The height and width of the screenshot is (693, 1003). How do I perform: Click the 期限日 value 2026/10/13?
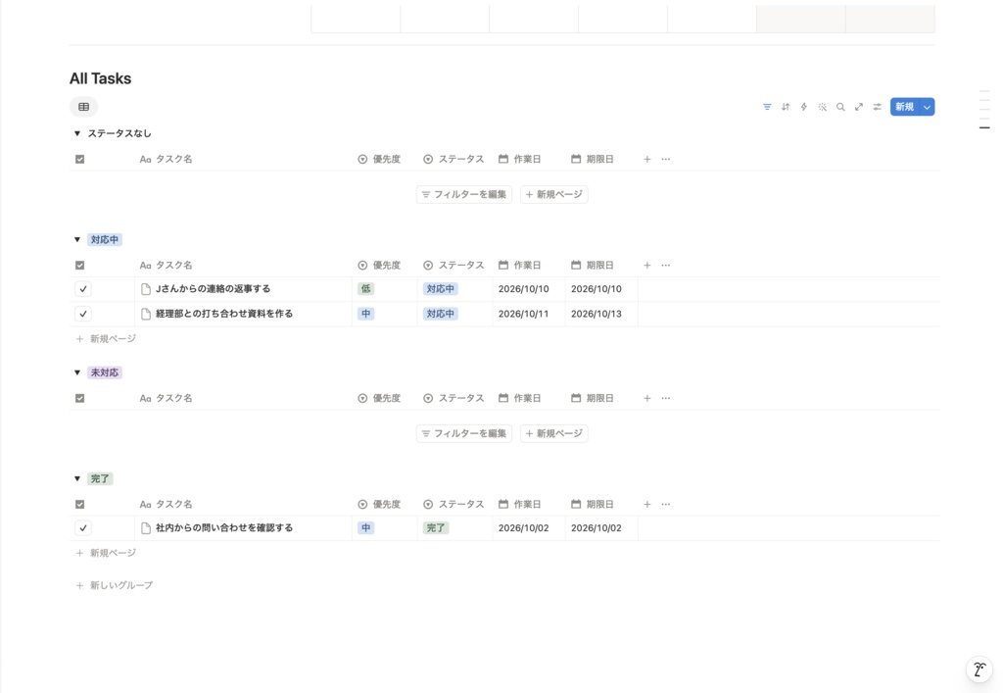point(597,315)
